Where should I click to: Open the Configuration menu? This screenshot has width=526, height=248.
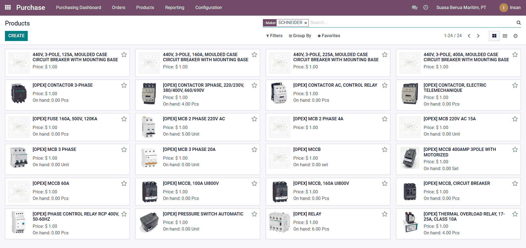click(209, 7)
